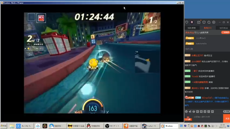Viewport: 230px width, 129px height.
Task: Open the black G app icon in the taskbar
Action: point(45,126)
